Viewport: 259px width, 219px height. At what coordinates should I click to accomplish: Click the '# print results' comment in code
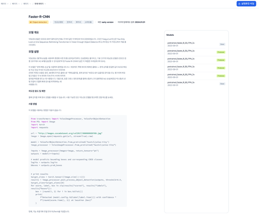(x=39, y=174)
